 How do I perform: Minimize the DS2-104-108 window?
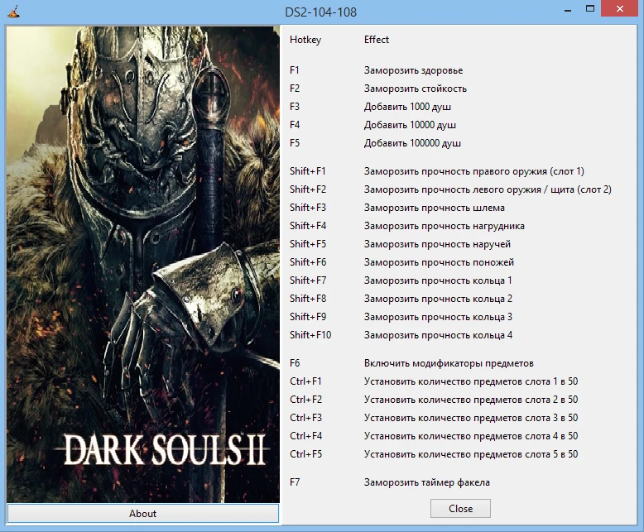pyautogui.click(x=568, y=9)
